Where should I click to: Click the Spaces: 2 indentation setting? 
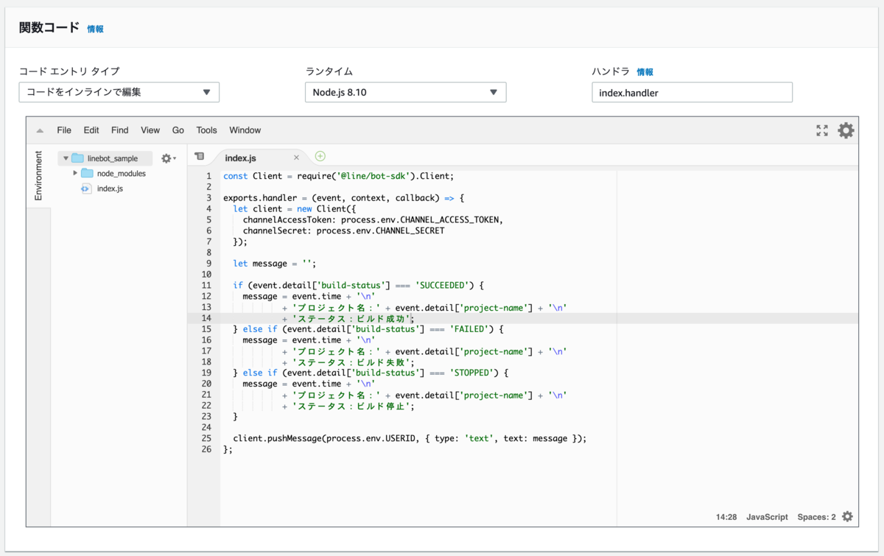point(816,517)
